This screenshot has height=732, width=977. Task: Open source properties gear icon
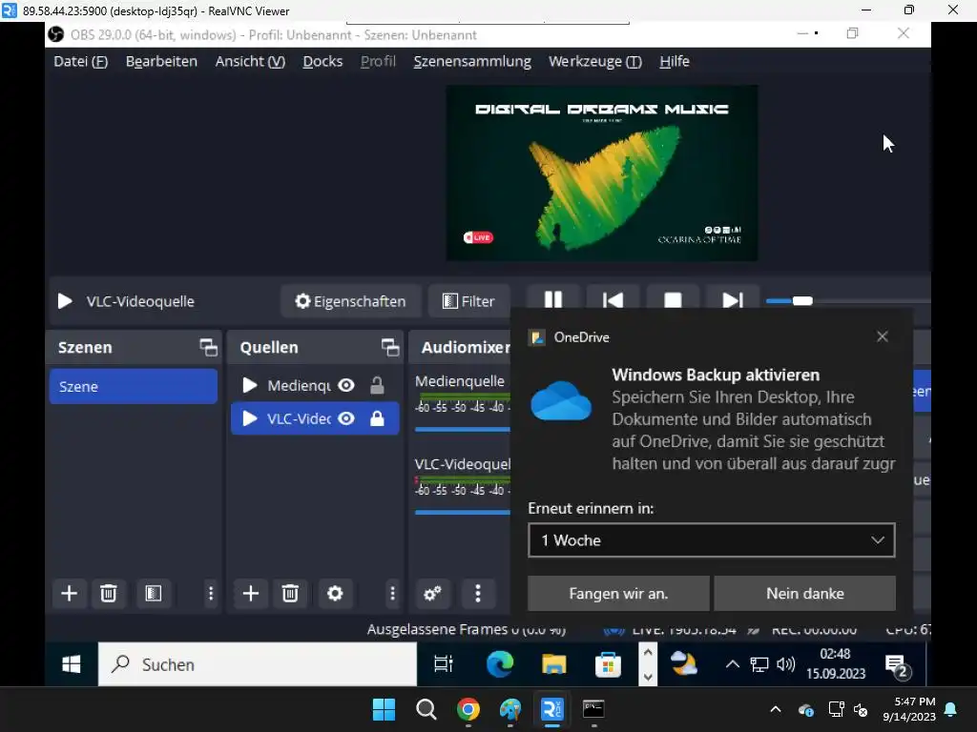[335, 593]
